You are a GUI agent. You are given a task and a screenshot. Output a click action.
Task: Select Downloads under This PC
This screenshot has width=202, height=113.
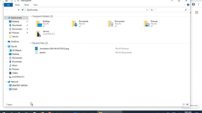pos(17,62)
